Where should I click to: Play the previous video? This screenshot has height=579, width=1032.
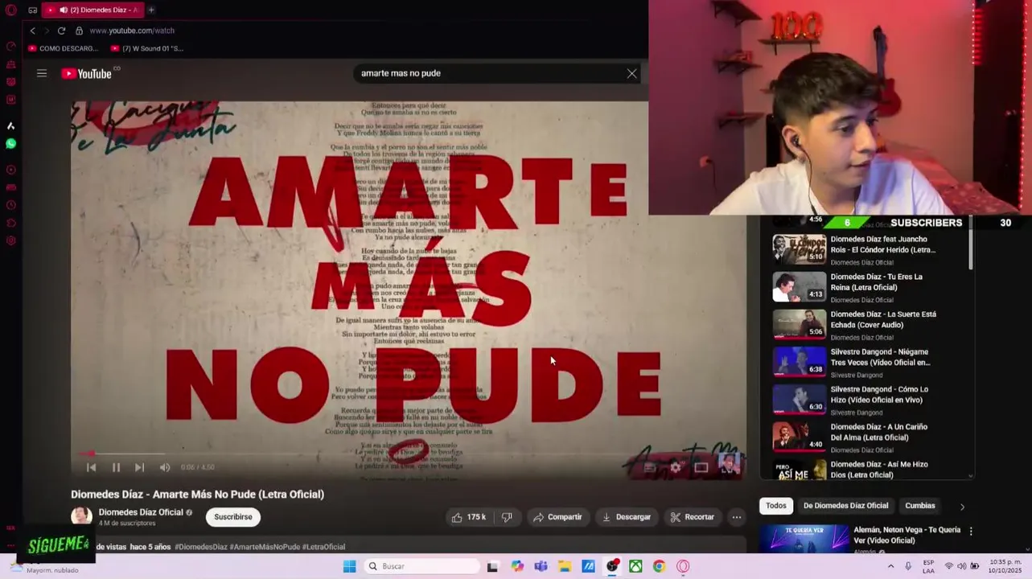pos(91,467)
